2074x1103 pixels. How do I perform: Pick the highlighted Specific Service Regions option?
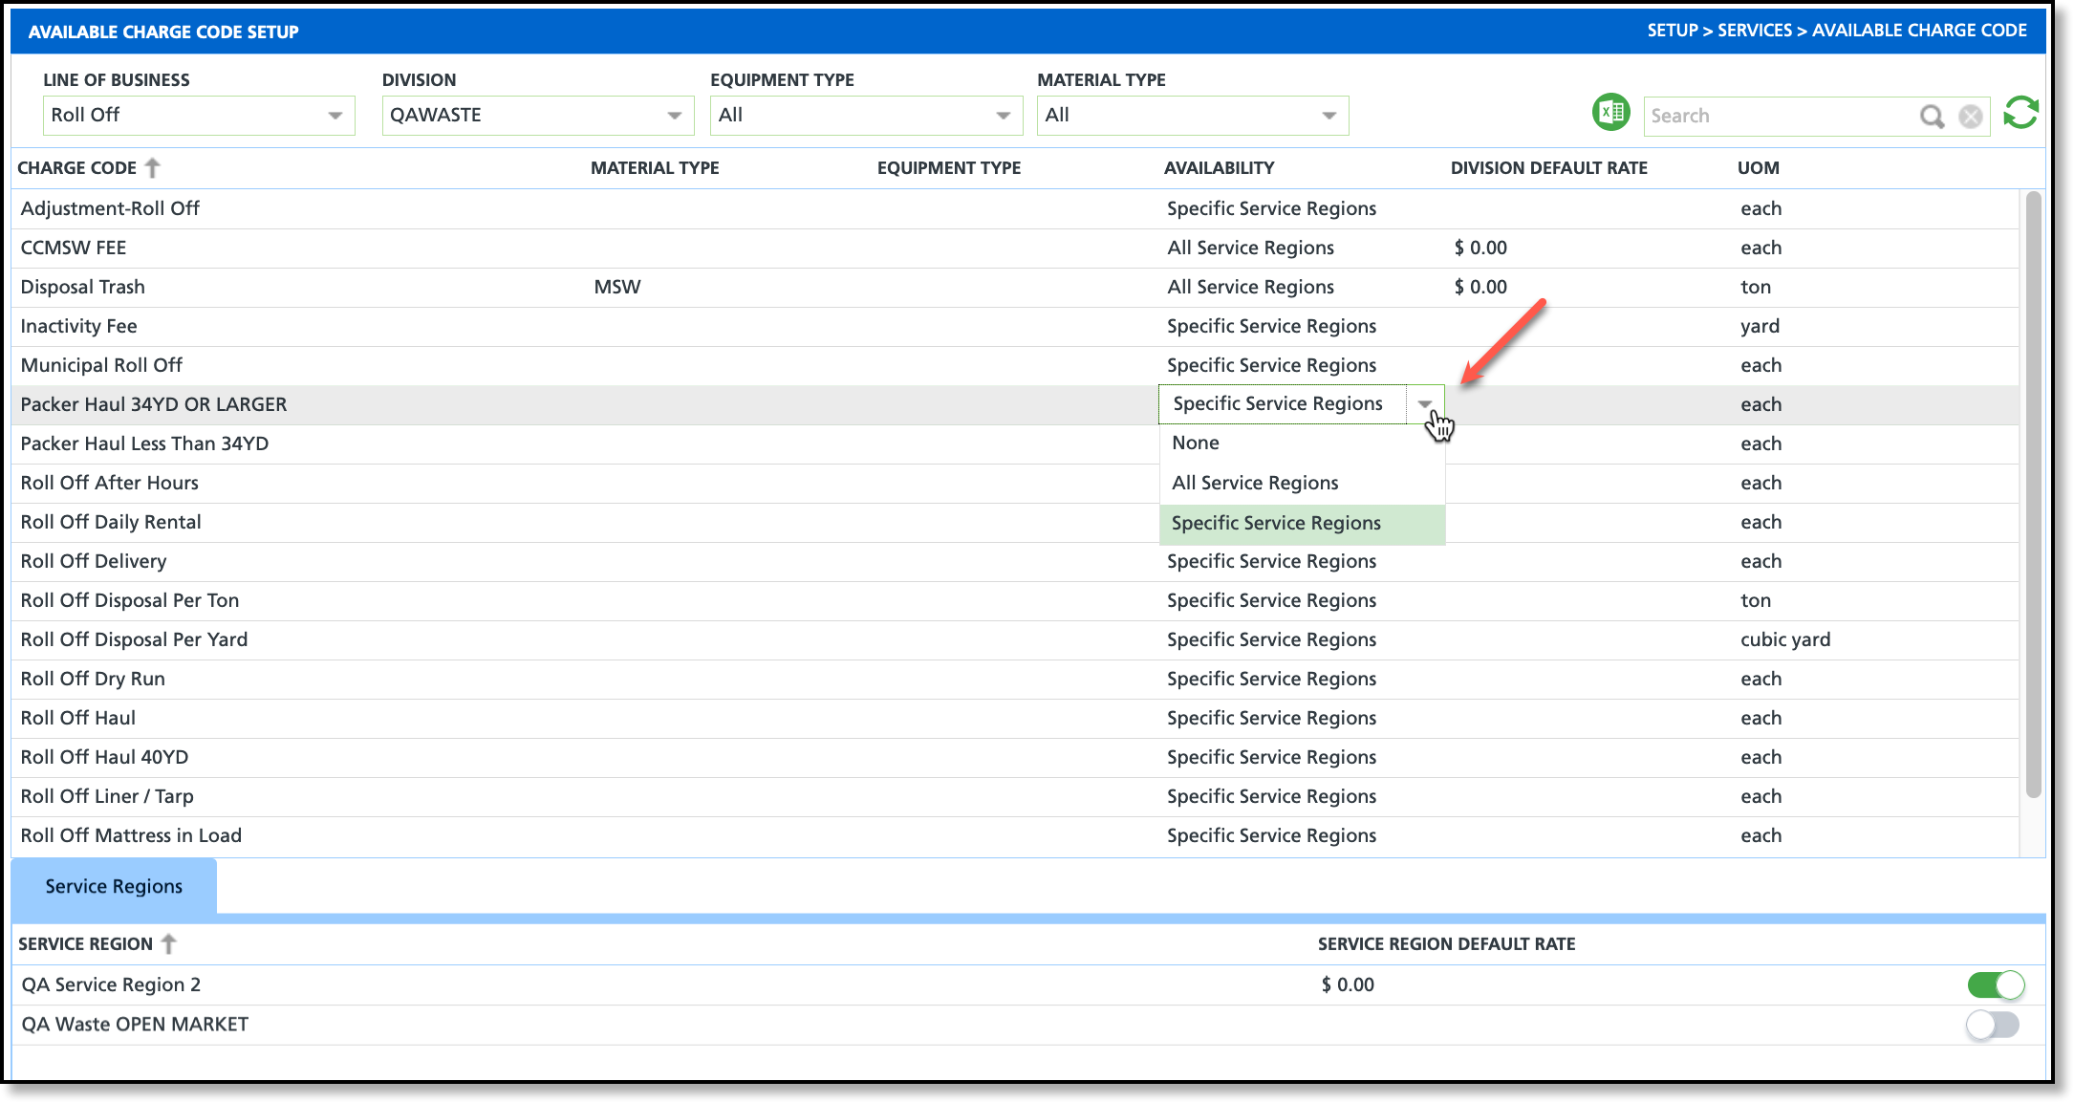pyautogui.click(x=1276, y=524)
